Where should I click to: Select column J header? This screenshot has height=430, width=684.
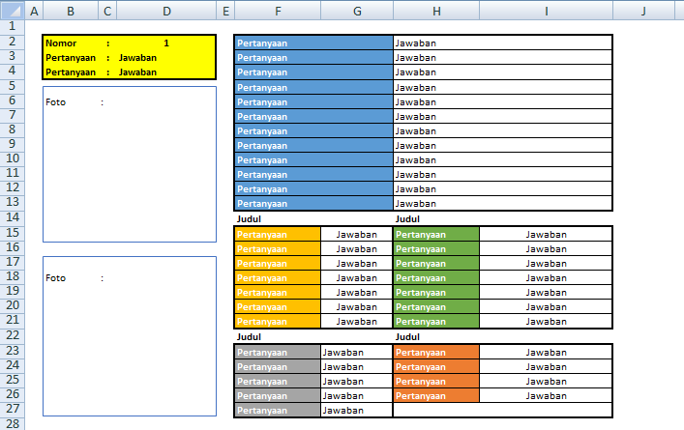[x=643, y=11]
